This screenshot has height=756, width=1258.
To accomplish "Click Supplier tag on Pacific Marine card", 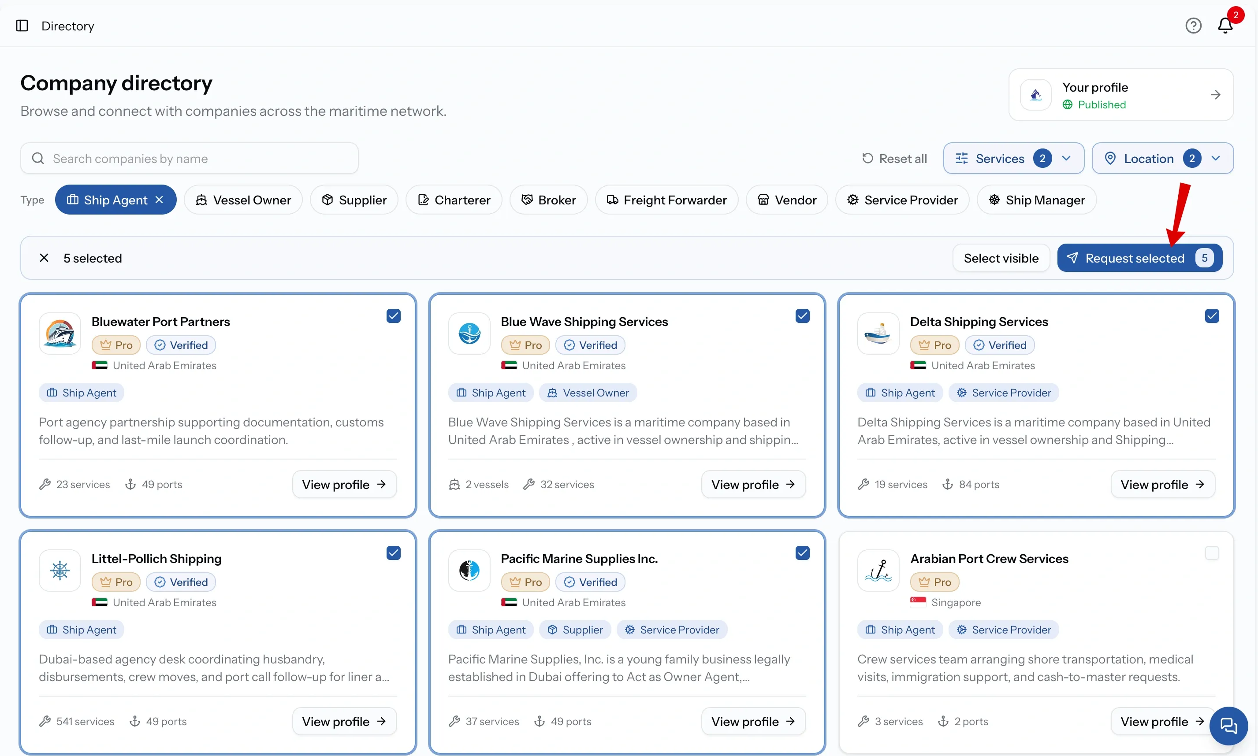I will click(575, 630).
